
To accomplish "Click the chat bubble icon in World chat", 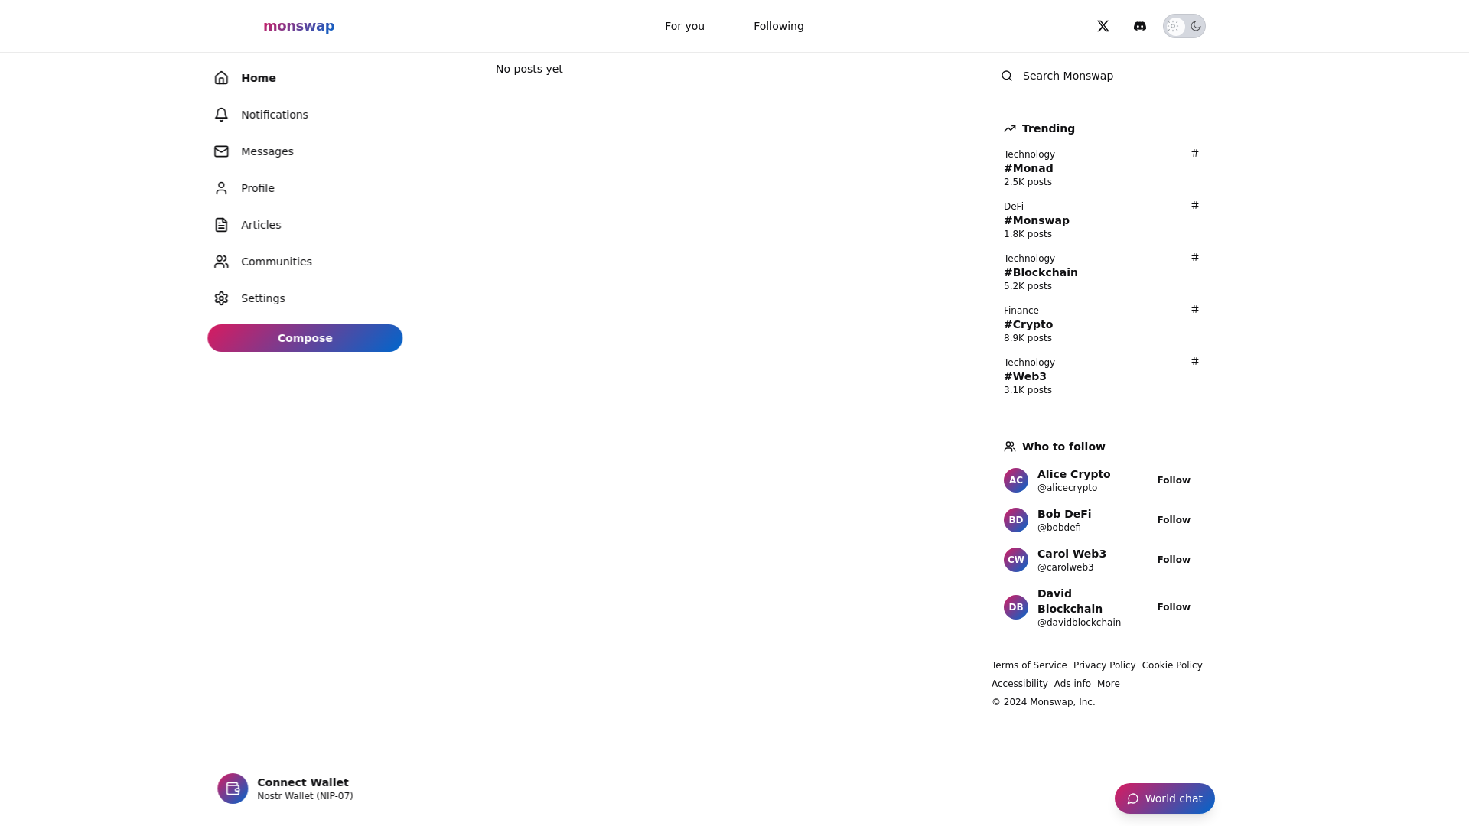I will coord(1133,798).
